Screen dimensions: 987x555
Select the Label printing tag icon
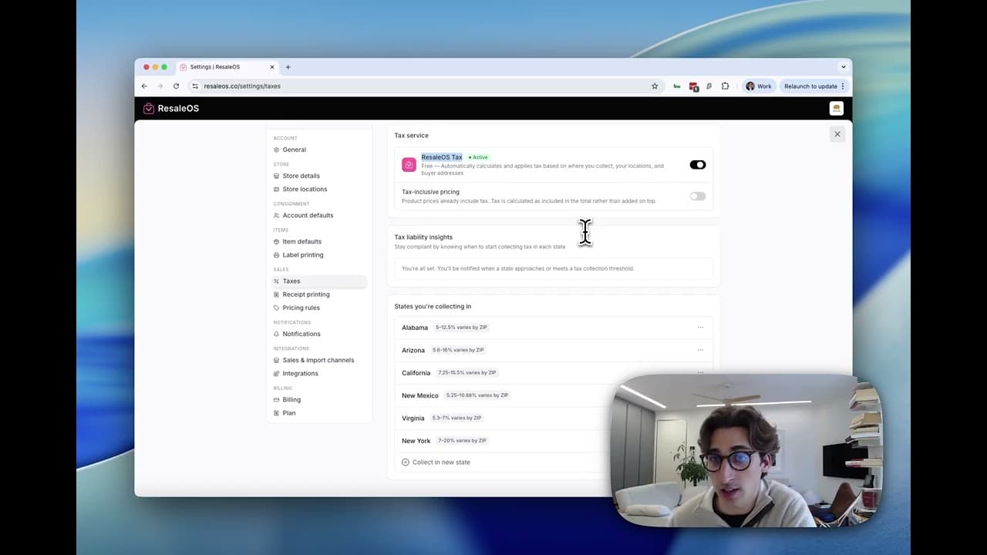click(276, 254)
